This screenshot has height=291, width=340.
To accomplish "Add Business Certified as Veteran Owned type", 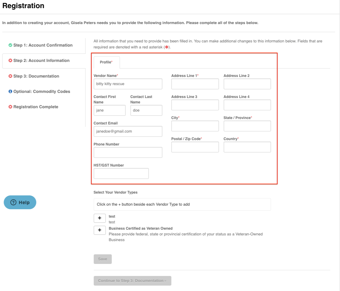I will click(100, 230).
